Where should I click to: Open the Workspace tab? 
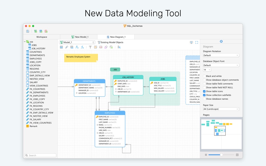click(42, 37)
